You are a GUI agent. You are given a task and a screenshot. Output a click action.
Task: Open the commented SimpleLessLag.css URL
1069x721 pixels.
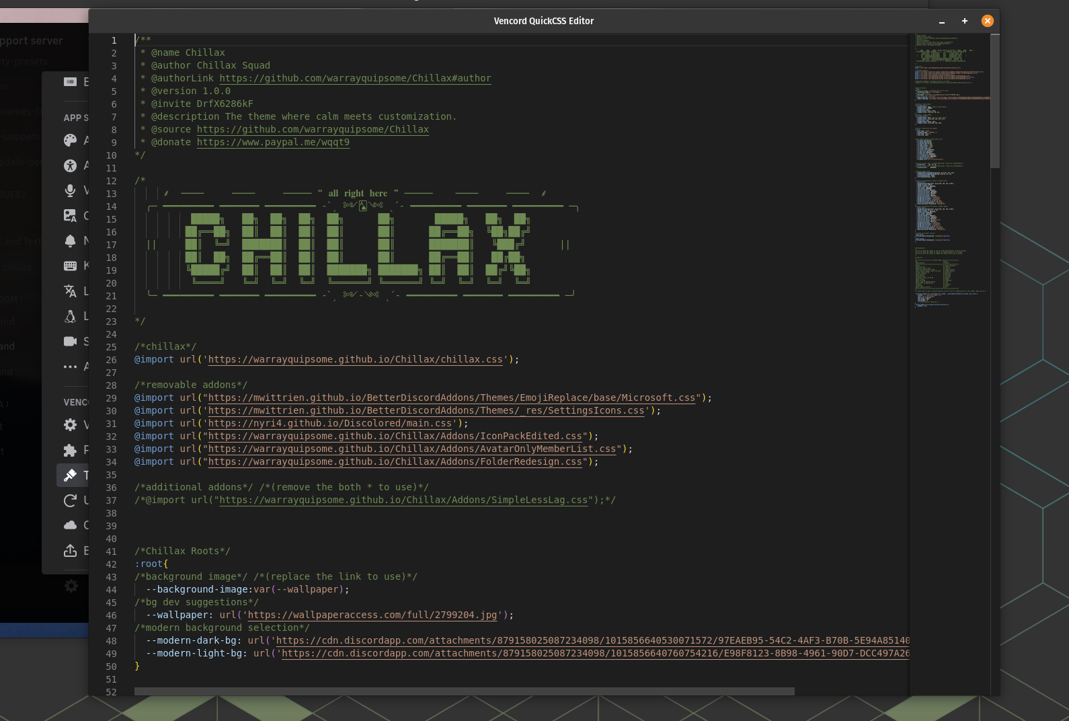(x=403, y=500)
